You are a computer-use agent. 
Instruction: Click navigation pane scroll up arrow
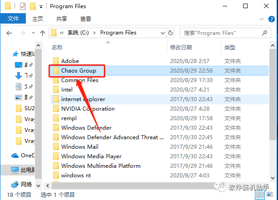tap(38, 45)
